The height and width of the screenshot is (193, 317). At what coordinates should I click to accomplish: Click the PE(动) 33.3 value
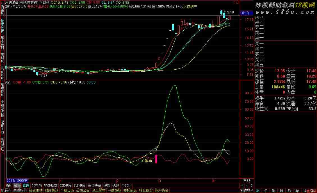click(x=312, y=109)
